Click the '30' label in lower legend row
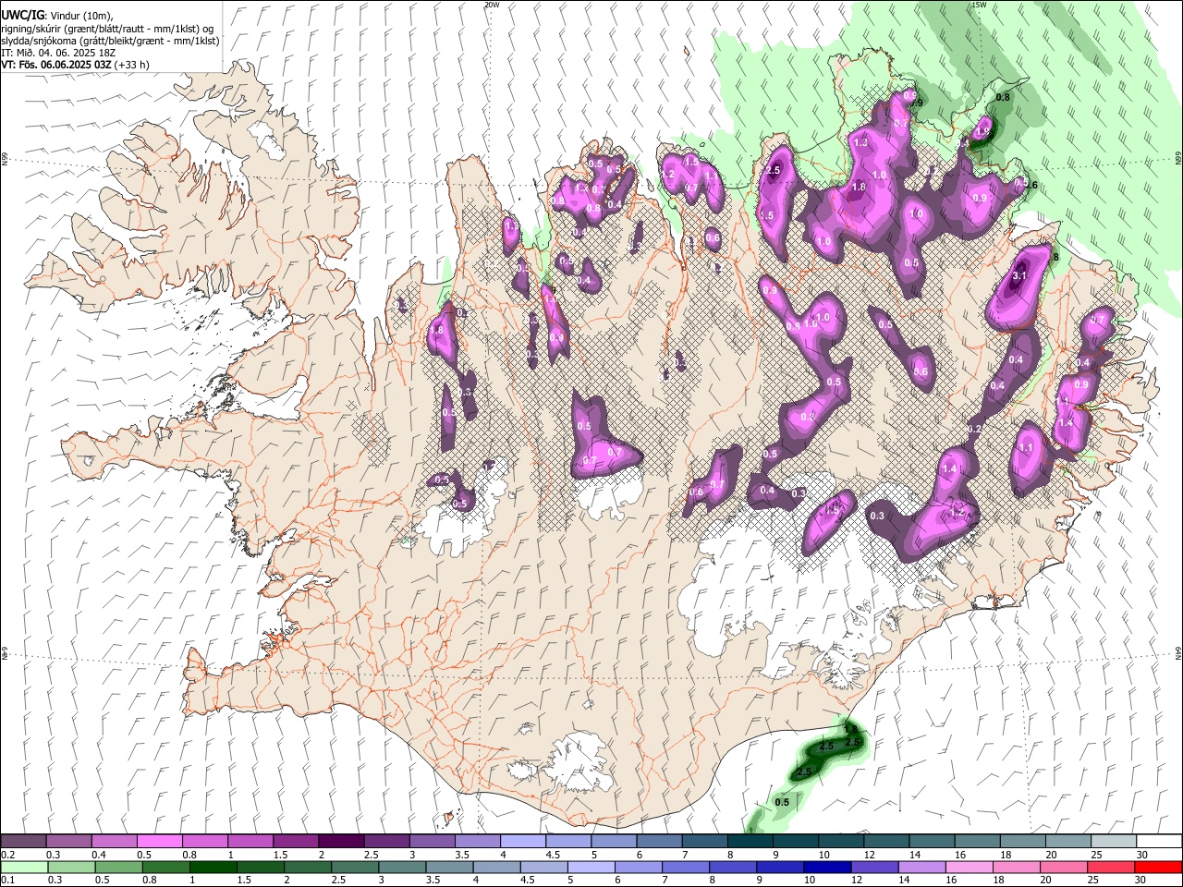1183x887 pixels. pyautogui.click(x=1141, y=880)
